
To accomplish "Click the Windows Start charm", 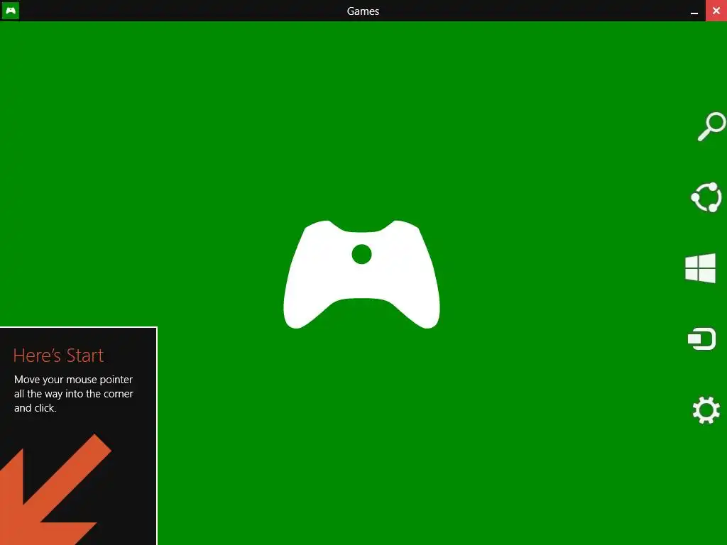I will (700, 268).
